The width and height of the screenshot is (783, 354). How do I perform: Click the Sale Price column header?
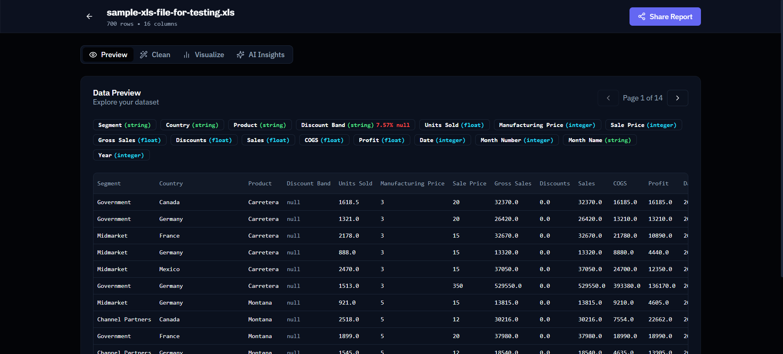[x=469, y=183]
